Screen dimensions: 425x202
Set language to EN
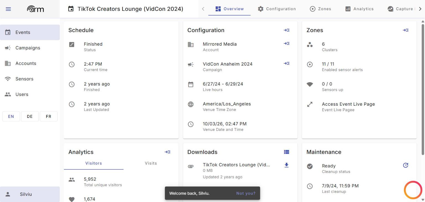click(x=11, y=116)
